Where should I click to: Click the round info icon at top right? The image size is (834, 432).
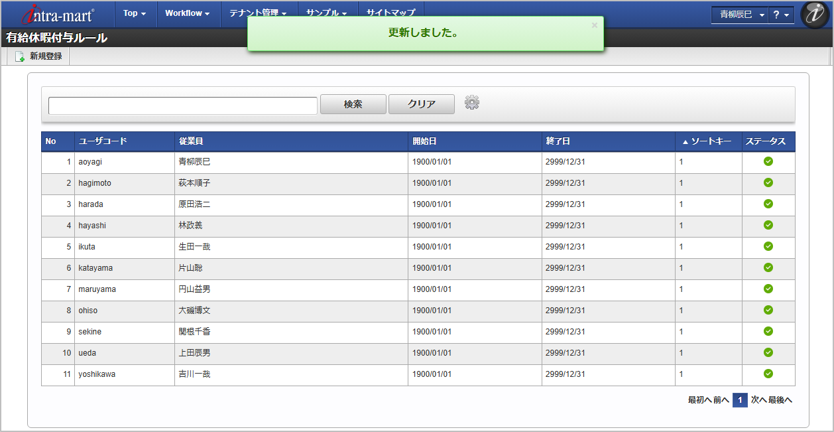815,15
